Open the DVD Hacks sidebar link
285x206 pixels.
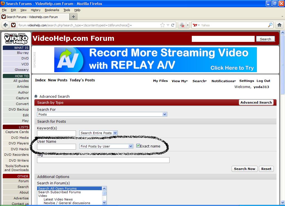coord(20,149)
